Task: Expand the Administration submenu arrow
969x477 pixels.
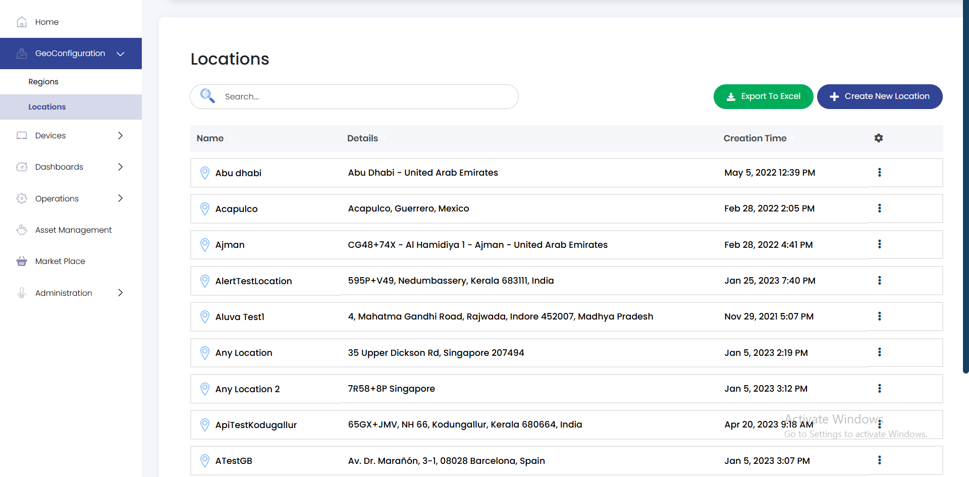Action: 120,293
